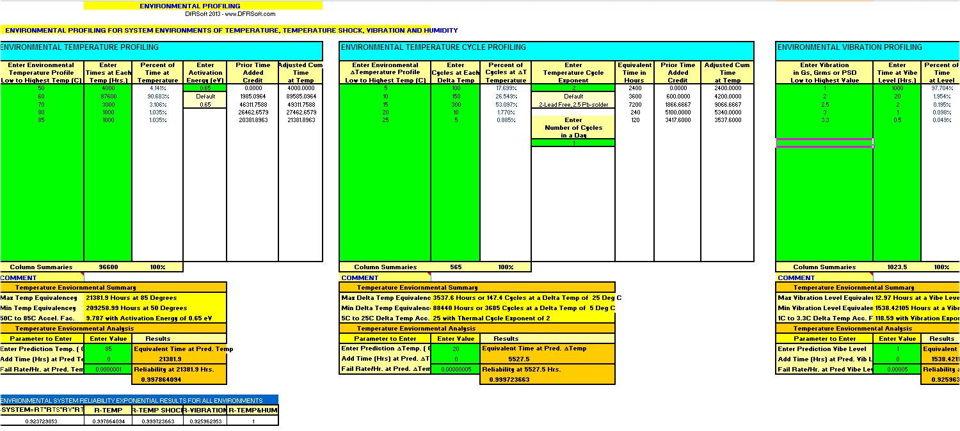Click the green prediction temp cell containing 85

(x=108, y=349)
